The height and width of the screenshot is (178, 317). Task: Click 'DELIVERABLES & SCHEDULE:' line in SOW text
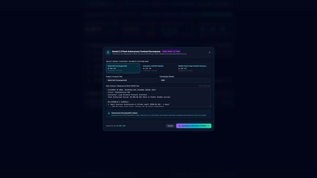(118, 102)
